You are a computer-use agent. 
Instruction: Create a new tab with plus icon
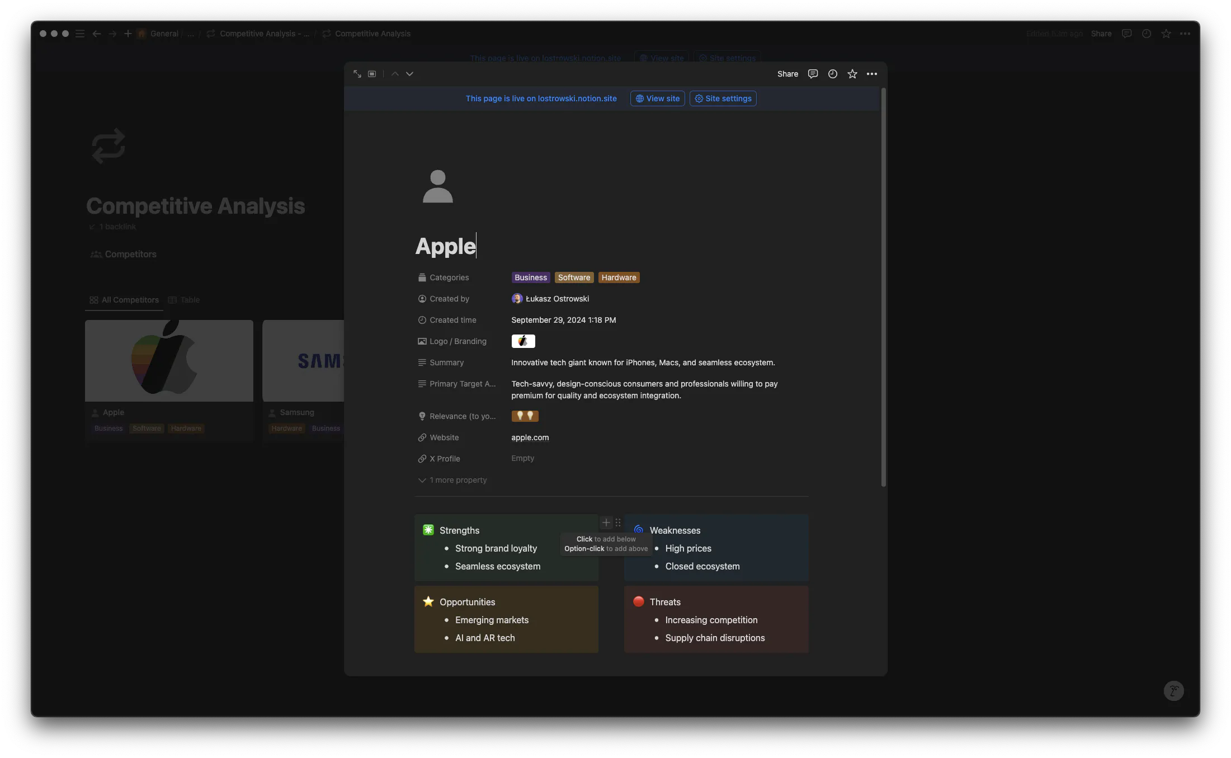click(128, 34)
